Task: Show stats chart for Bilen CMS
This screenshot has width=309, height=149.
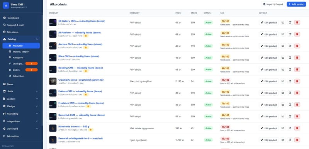Action: (283, 58)
